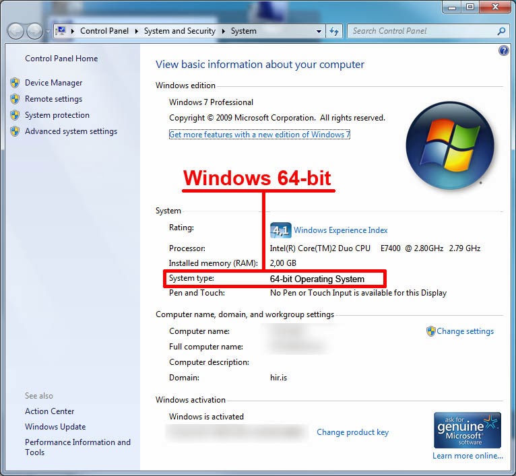Minimize the System window
Viewport: 516px width, 476px height.
(452, 7)
